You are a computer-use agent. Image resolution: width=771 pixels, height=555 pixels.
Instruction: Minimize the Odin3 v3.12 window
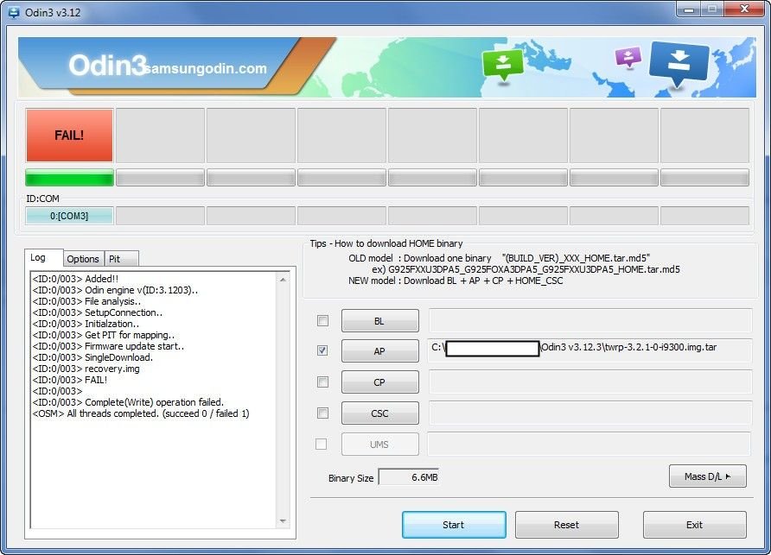[689, 9]
